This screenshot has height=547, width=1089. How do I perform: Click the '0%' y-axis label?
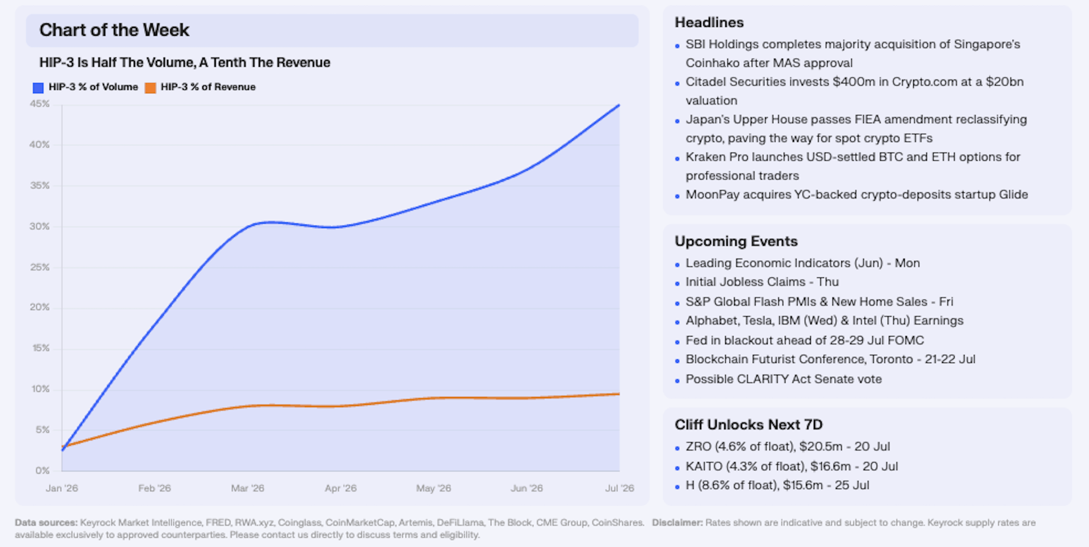point(43,470)
